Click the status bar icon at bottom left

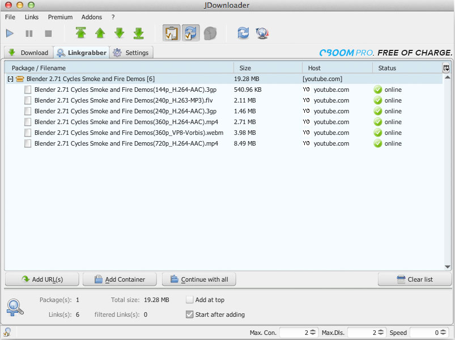point(7,332)
